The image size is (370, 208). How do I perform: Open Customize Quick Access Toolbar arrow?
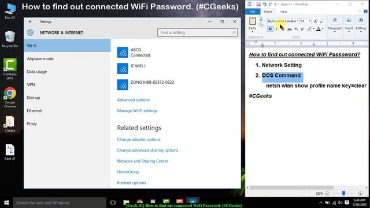[275, 5]
